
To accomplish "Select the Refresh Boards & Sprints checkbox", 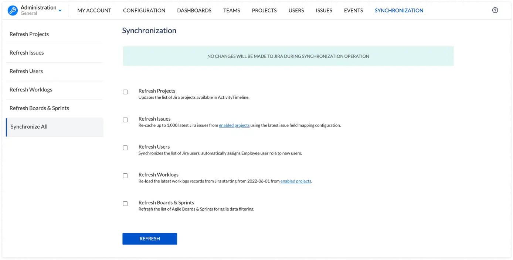I will [x=125, y=204].
